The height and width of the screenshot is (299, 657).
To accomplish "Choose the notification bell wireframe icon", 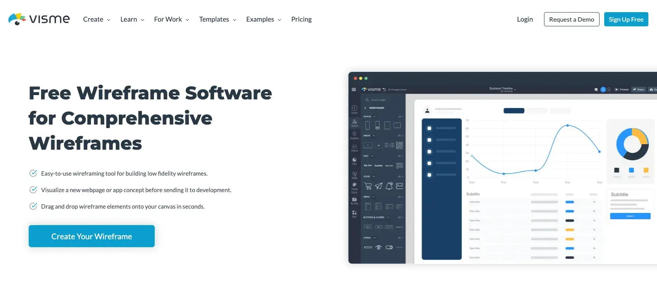I will click(389, 186).
